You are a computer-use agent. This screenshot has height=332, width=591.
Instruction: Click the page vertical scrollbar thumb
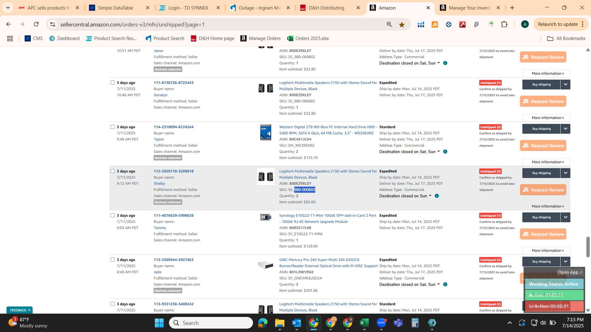click(x=588, y=247)
